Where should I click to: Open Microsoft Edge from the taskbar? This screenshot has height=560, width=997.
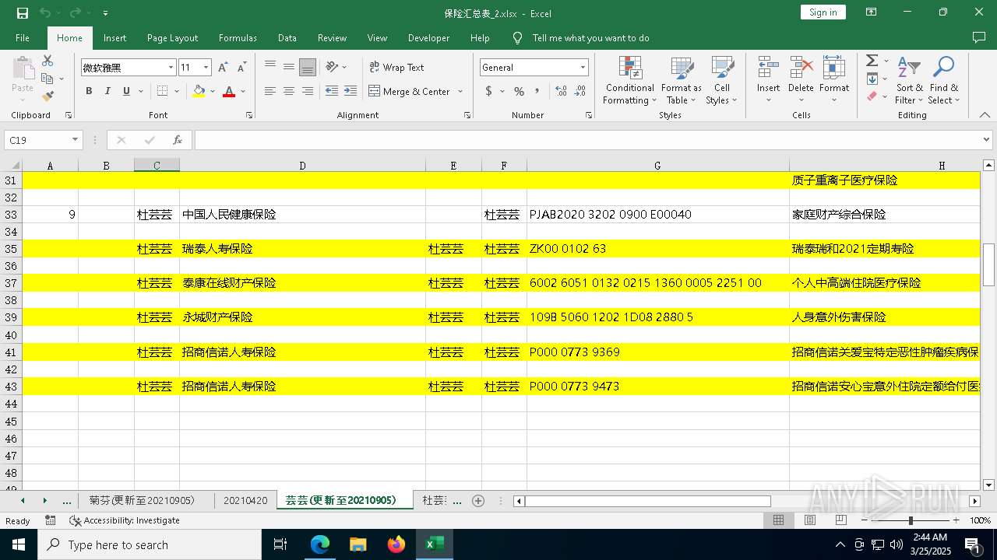[320, 544]
